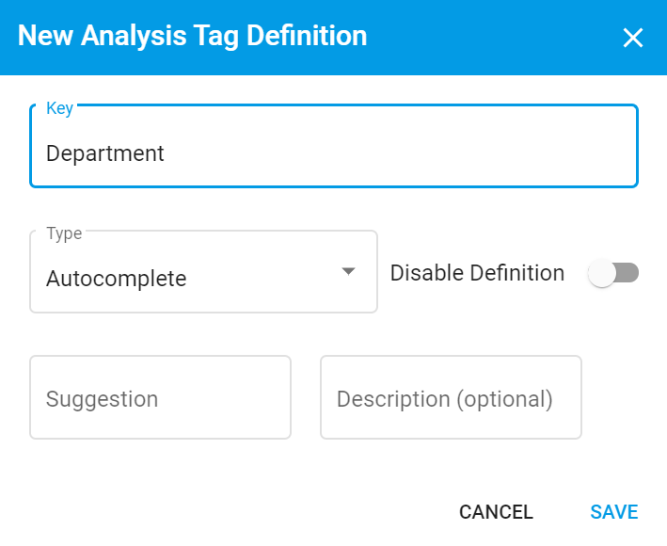
Task: Click into the Suggestion field
Action: tap(160, 397)
